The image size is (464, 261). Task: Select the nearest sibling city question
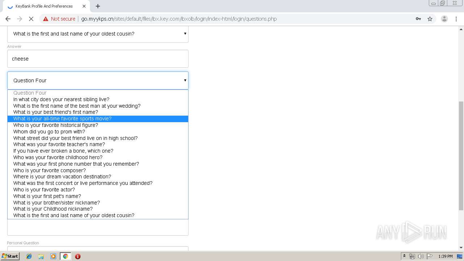click(x=98, y=99)
